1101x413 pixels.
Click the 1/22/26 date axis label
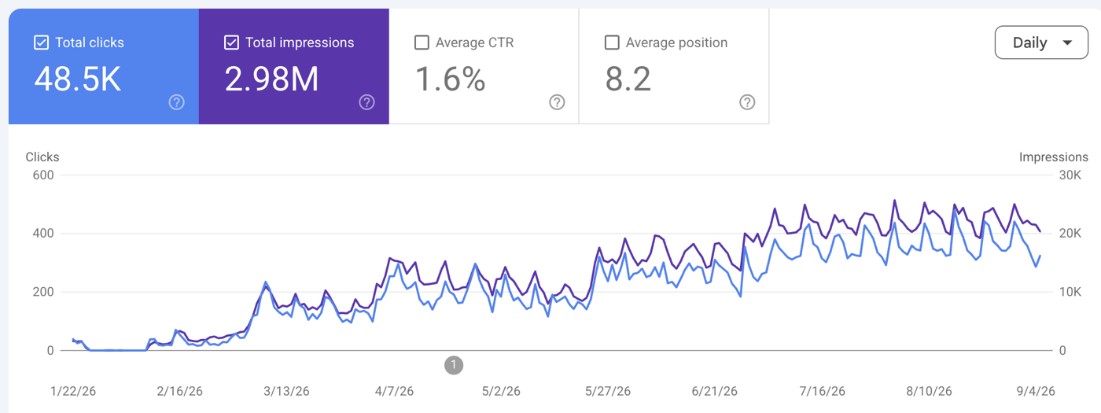click(72, 391)
